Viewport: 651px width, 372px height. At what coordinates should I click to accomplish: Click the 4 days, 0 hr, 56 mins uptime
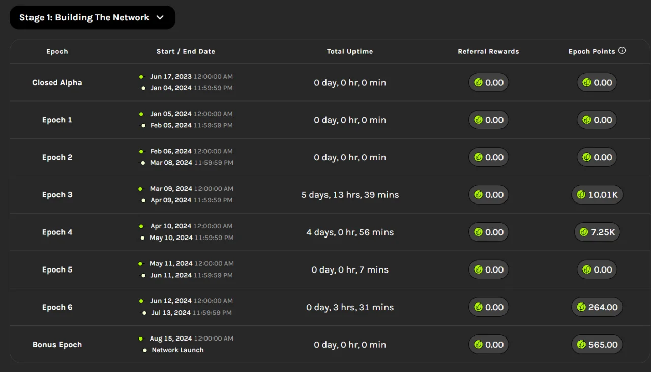350,232
